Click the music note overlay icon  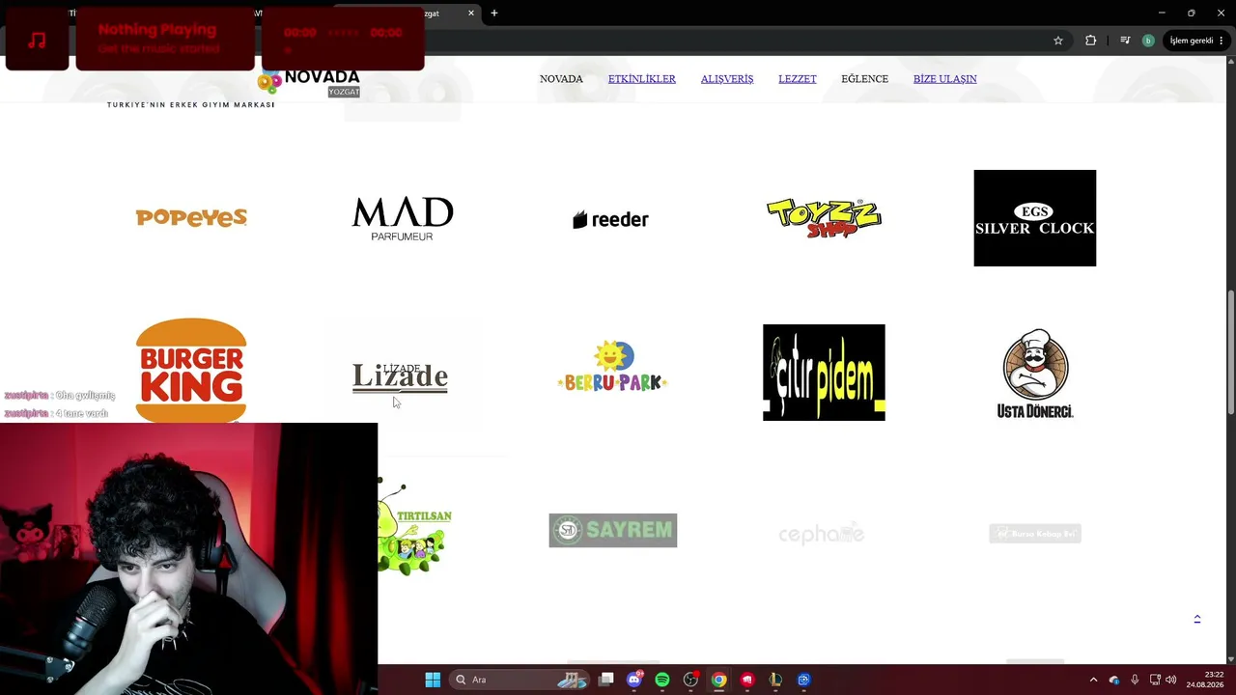(38, 40)
